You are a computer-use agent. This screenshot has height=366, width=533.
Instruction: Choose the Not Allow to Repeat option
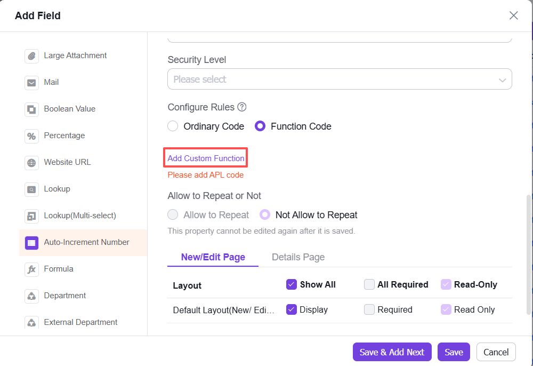click(265, 214)
